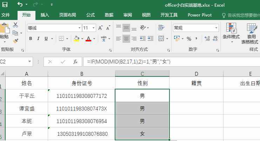
Task: Decrease decimal places
Action: [215, 39]
